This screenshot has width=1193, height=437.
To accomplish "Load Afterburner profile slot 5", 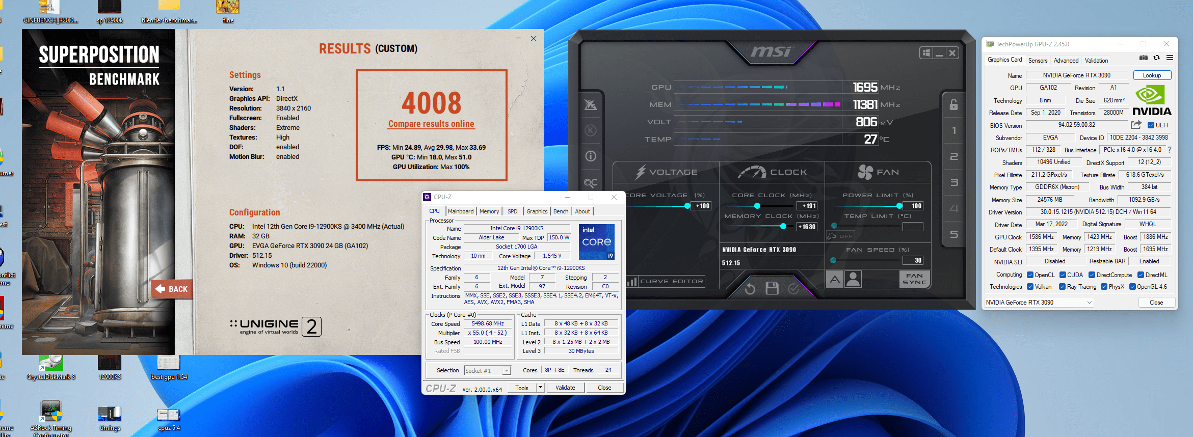I will tap(954, 234).
